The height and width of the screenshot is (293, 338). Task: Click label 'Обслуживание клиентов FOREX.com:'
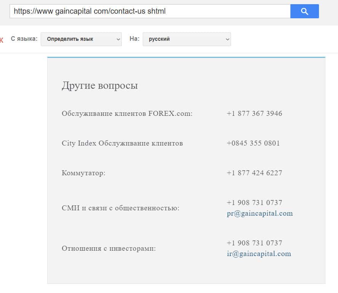pyautogui.click(x=127, y=114)
